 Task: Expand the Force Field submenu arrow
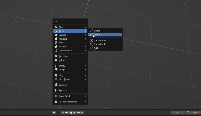point(86,96)
